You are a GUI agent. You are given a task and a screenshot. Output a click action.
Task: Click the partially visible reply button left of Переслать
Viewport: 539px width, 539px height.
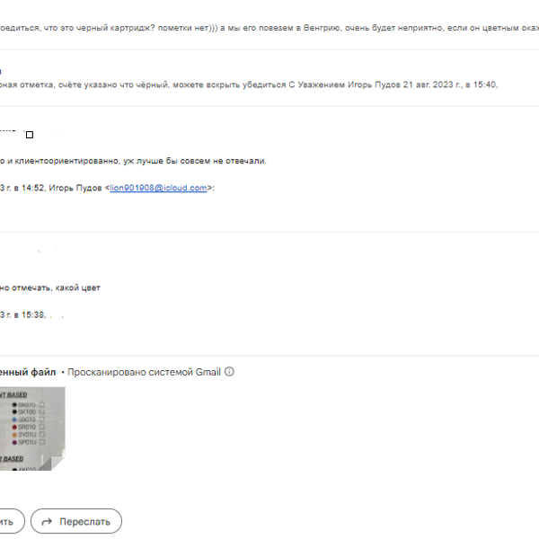(12, 521)
